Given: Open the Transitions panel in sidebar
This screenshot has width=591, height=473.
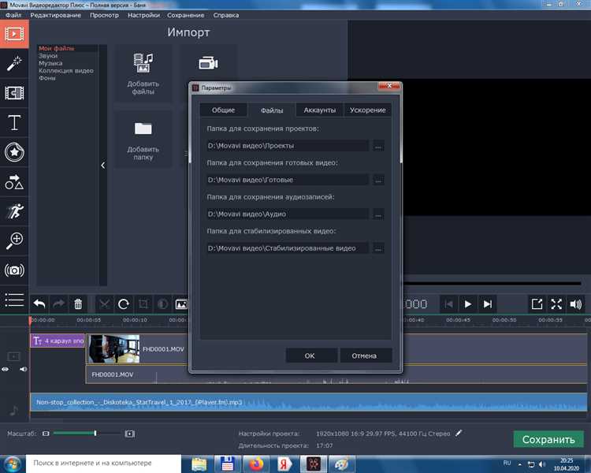Looking at the screenshot, I should pos(14,93).
